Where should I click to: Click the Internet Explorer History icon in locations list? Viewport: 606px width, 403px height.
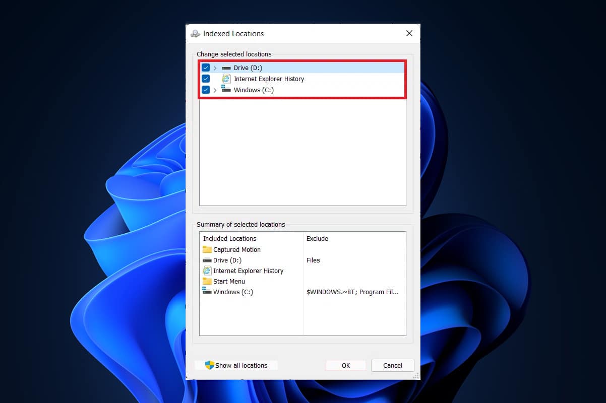pos(225,79)
